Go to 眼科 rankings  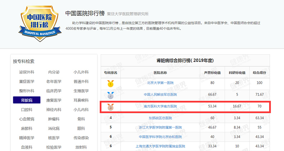tap(81, 129)
